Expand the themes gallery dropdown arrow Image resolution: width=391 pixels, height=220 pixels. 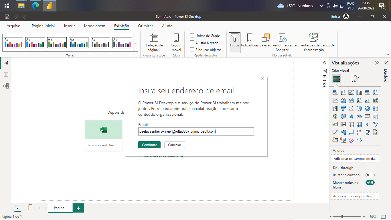(x=135, y=43)
